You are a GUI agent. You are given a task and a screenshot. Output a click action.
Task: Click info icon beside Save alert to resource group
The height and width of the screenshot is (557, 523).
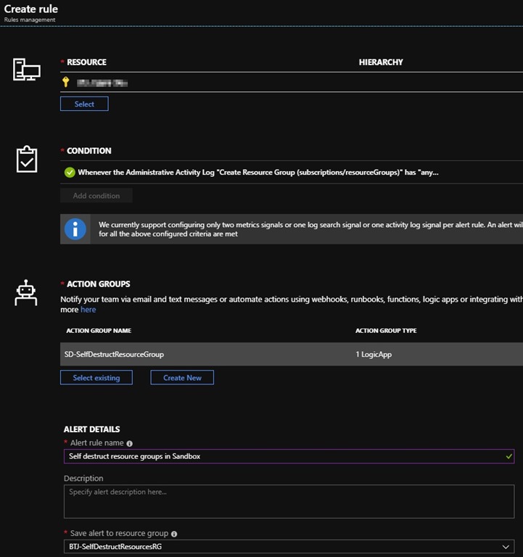pyautogui.click(x=173, y=534)
